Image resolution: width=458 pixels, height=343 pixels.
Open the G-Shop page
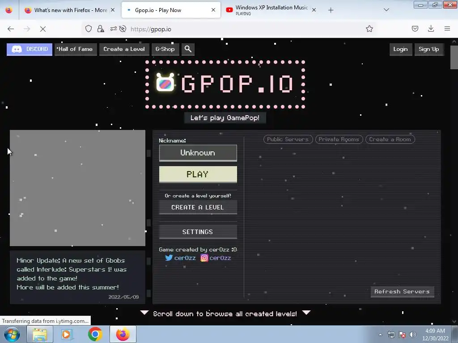click(x=165, y=49)
